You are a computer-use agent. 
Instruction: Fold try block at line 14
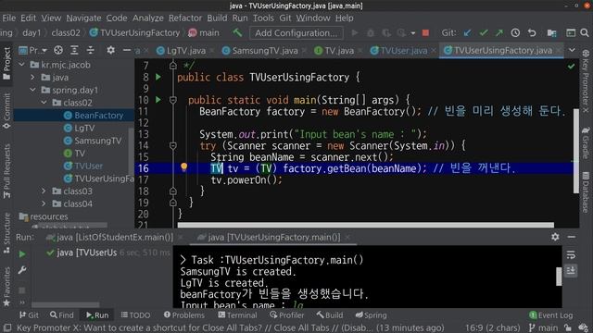(173, 145)
